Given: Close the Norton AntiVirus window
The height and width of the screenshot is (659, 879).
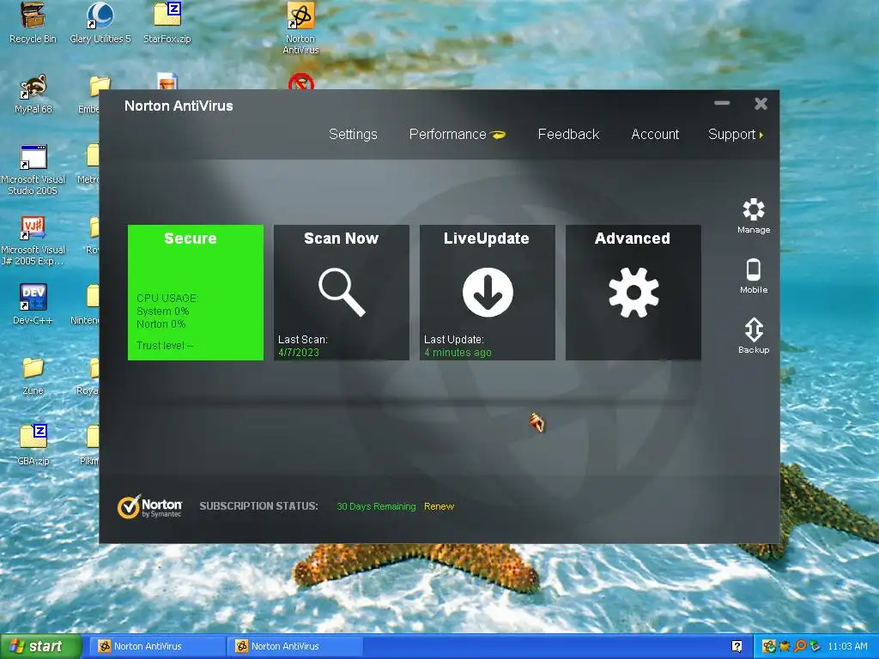Looking at the screenshot, I should point(761,104).
